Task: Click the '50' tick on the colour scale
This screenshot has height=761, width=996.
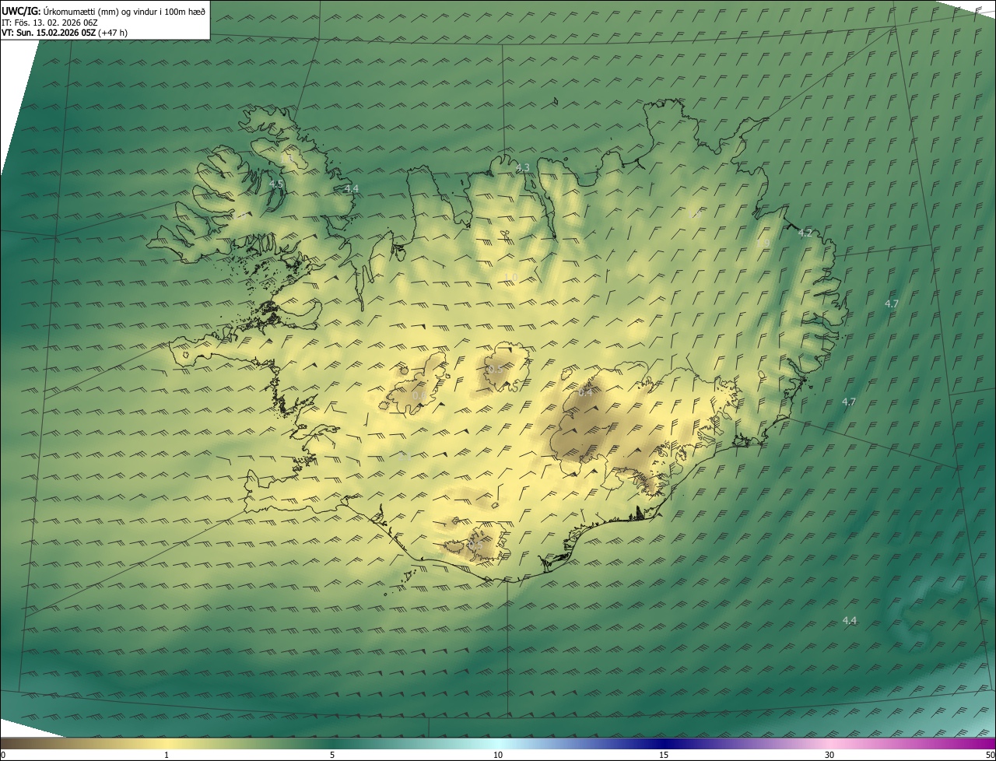Action: coord(990,756)
